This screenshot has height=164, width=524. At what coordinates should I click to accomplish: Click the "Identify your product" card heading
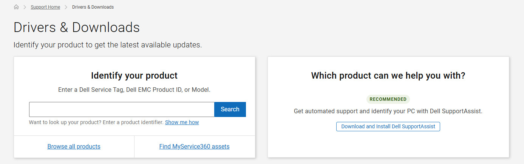pos(134,76)
